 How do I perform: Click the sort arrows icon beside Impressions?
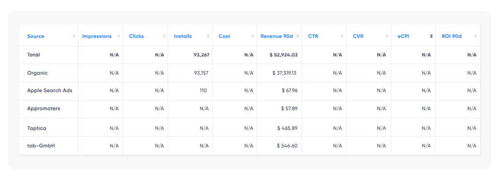click(118, 36)
